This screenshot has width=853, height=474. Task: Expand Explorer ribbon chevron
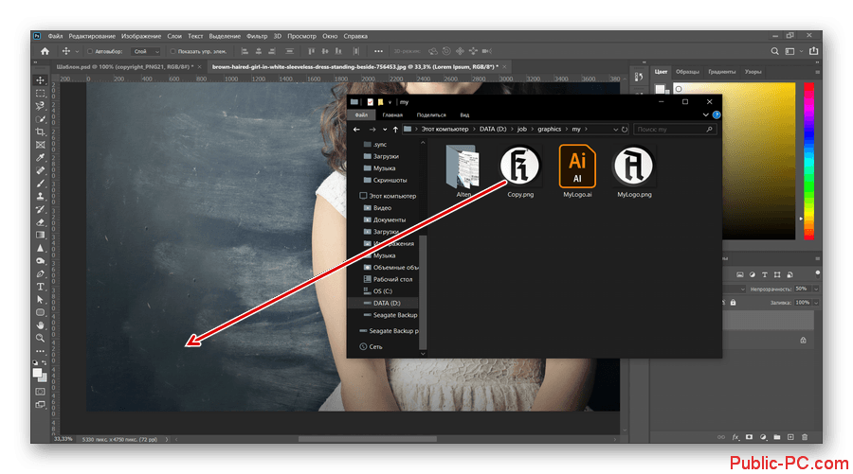705,115
